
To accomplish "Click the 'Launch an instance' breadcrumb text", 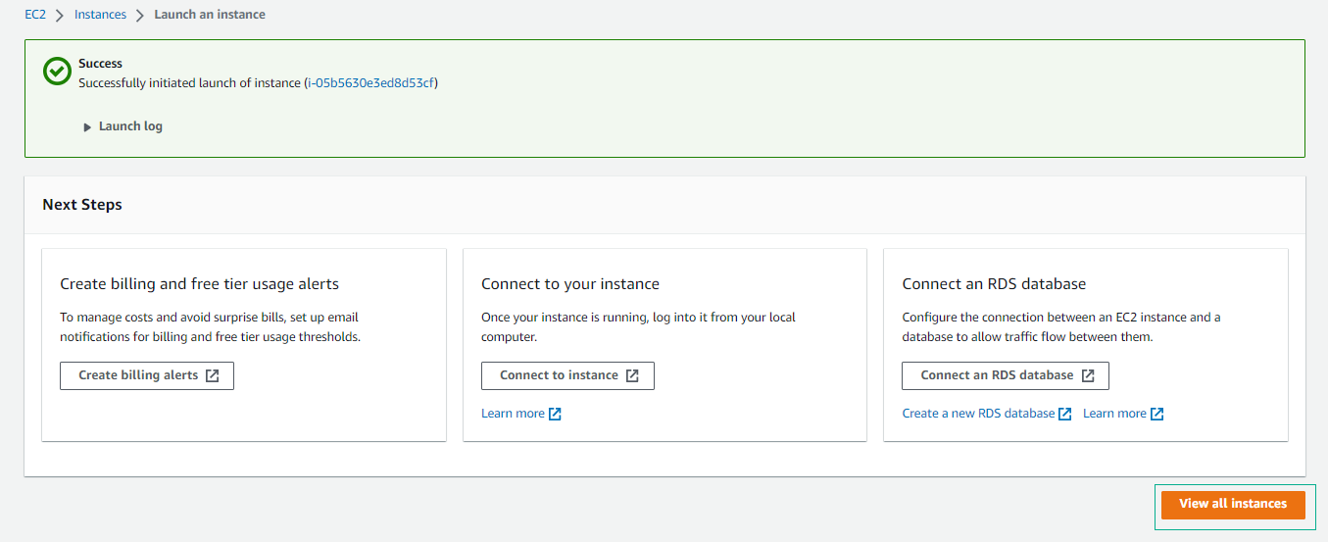I will [x=210, y=15].
